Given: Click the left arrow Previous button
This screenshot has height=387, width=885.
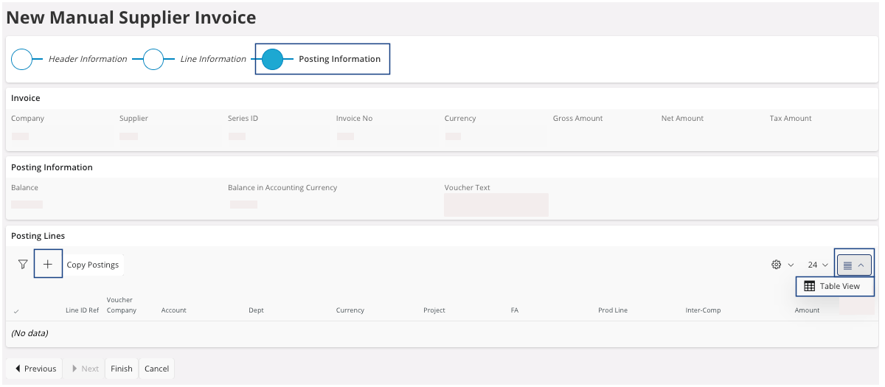Looking at the screenshot, I should (35, 369).
